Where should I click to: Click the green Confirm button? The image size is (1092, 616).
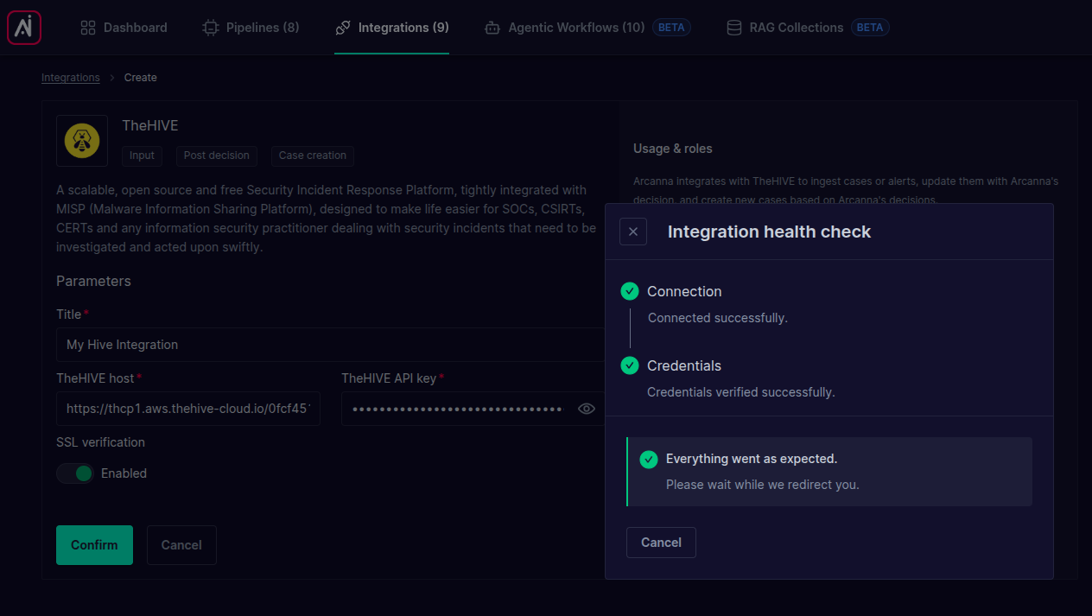pos(94,545)
